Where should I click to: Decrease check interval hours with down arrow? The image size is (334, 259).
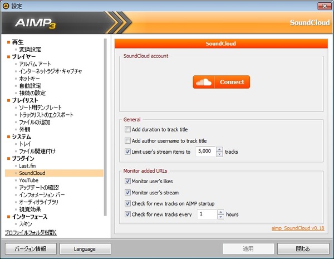click(x=220, y=217)
